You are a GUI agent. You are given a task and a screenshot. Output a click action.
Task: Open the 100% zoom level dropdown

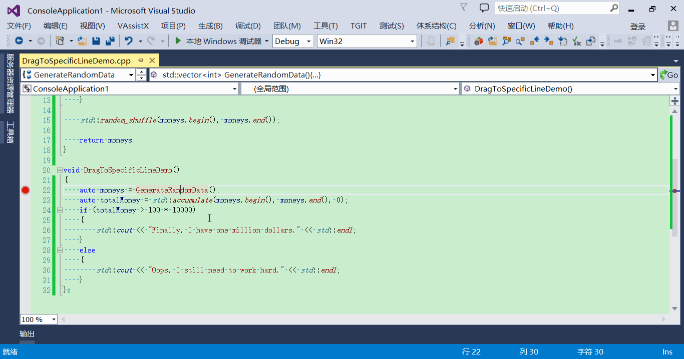click(38, 318)
